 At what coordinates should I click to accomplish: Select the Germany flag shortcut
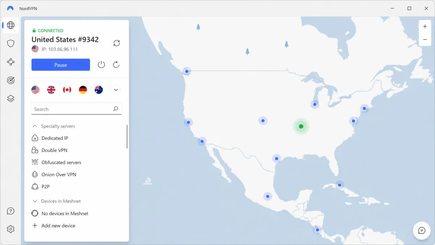coord(83,90)
